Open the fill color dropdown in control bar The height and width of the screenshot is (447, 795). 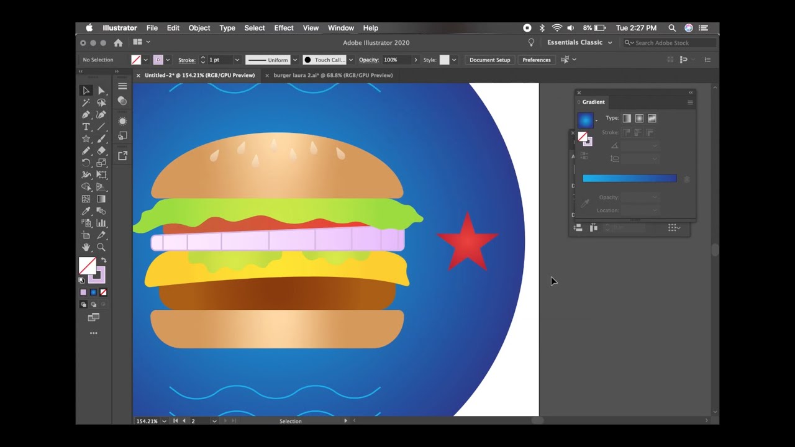(x=146, y=60)
